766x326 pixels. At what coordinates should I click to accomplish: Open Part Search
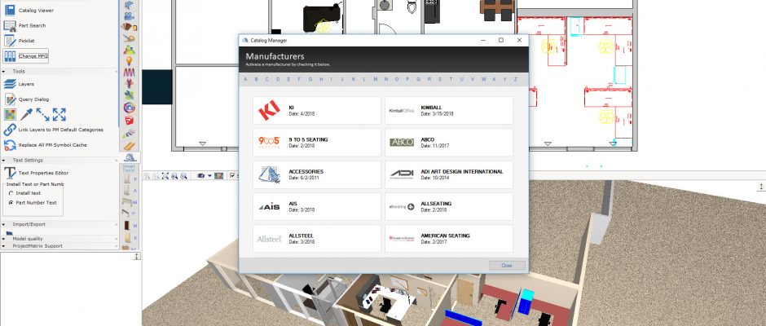pos(25,25)
